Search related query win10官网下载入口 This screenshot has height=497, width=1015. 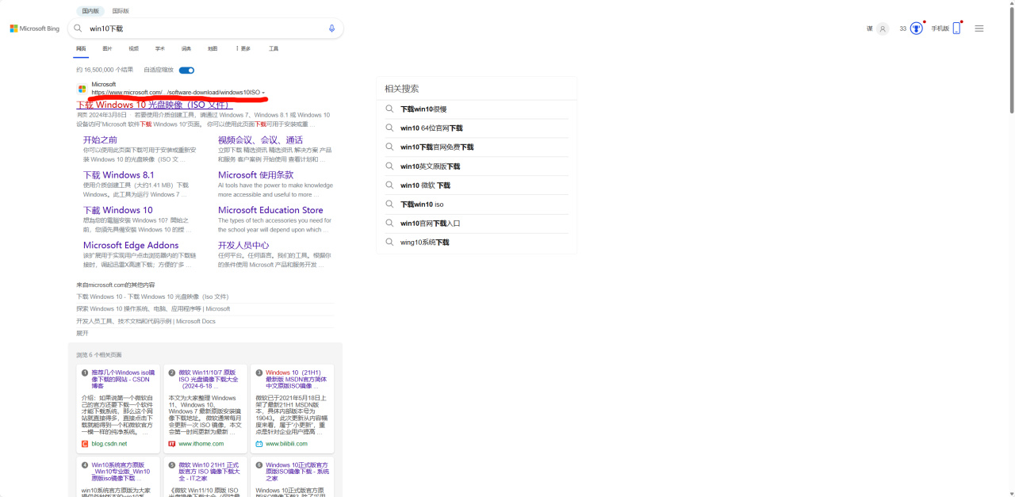coord(430,224)
